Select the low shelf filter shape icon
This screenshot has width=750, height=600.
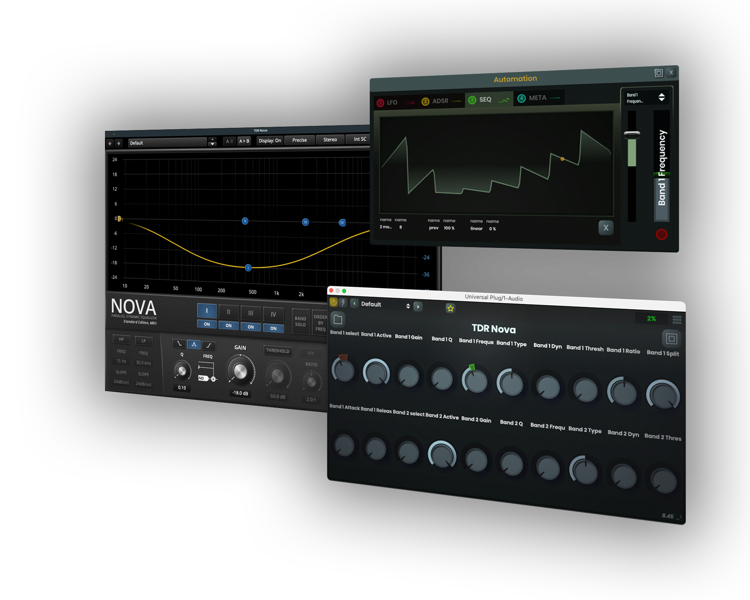(179, 343)
